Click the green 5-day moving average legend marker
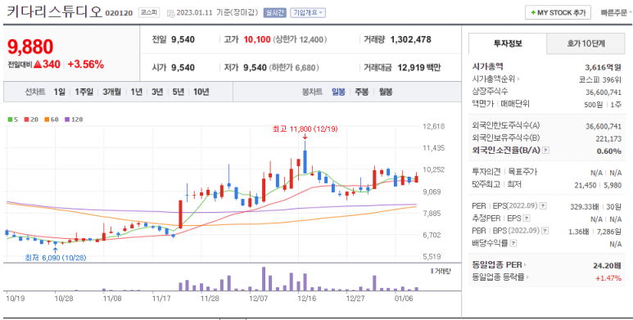The width and height of the screenshot is (633, 320). (10, 119)
